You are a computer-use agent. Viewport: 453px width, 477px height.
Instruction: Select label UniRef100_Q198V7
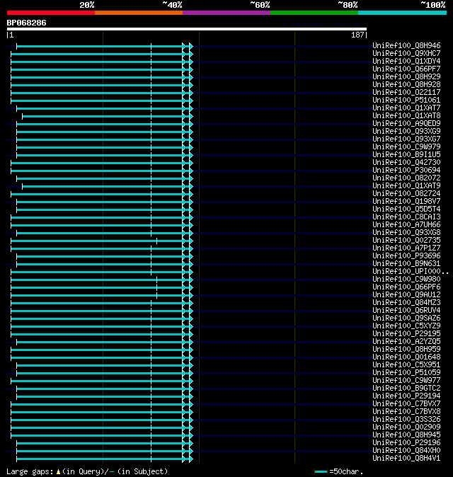[x=406, y=202]
